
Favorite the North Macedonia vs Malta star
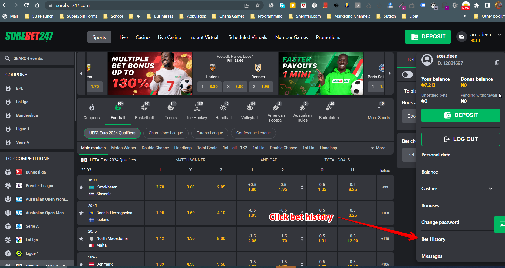[81, 238]
